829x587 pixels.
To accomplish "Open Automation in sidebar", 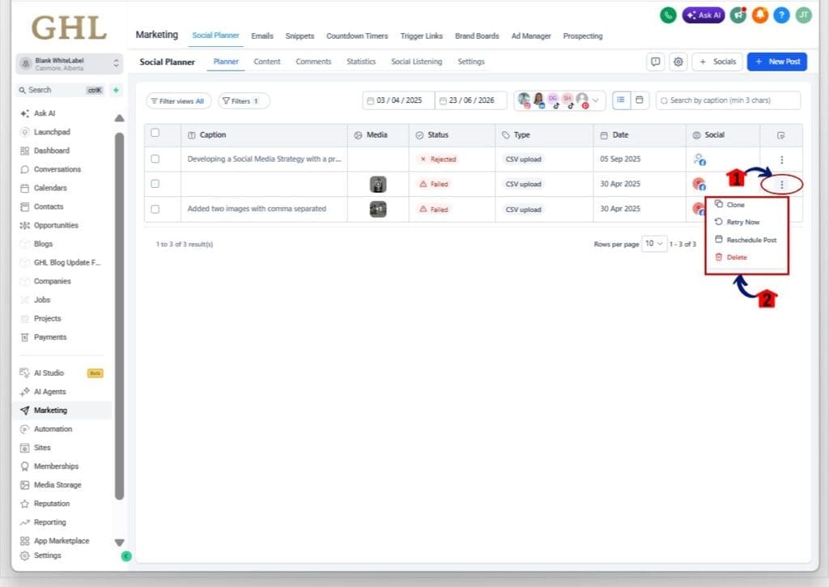I will pos(53,429).
